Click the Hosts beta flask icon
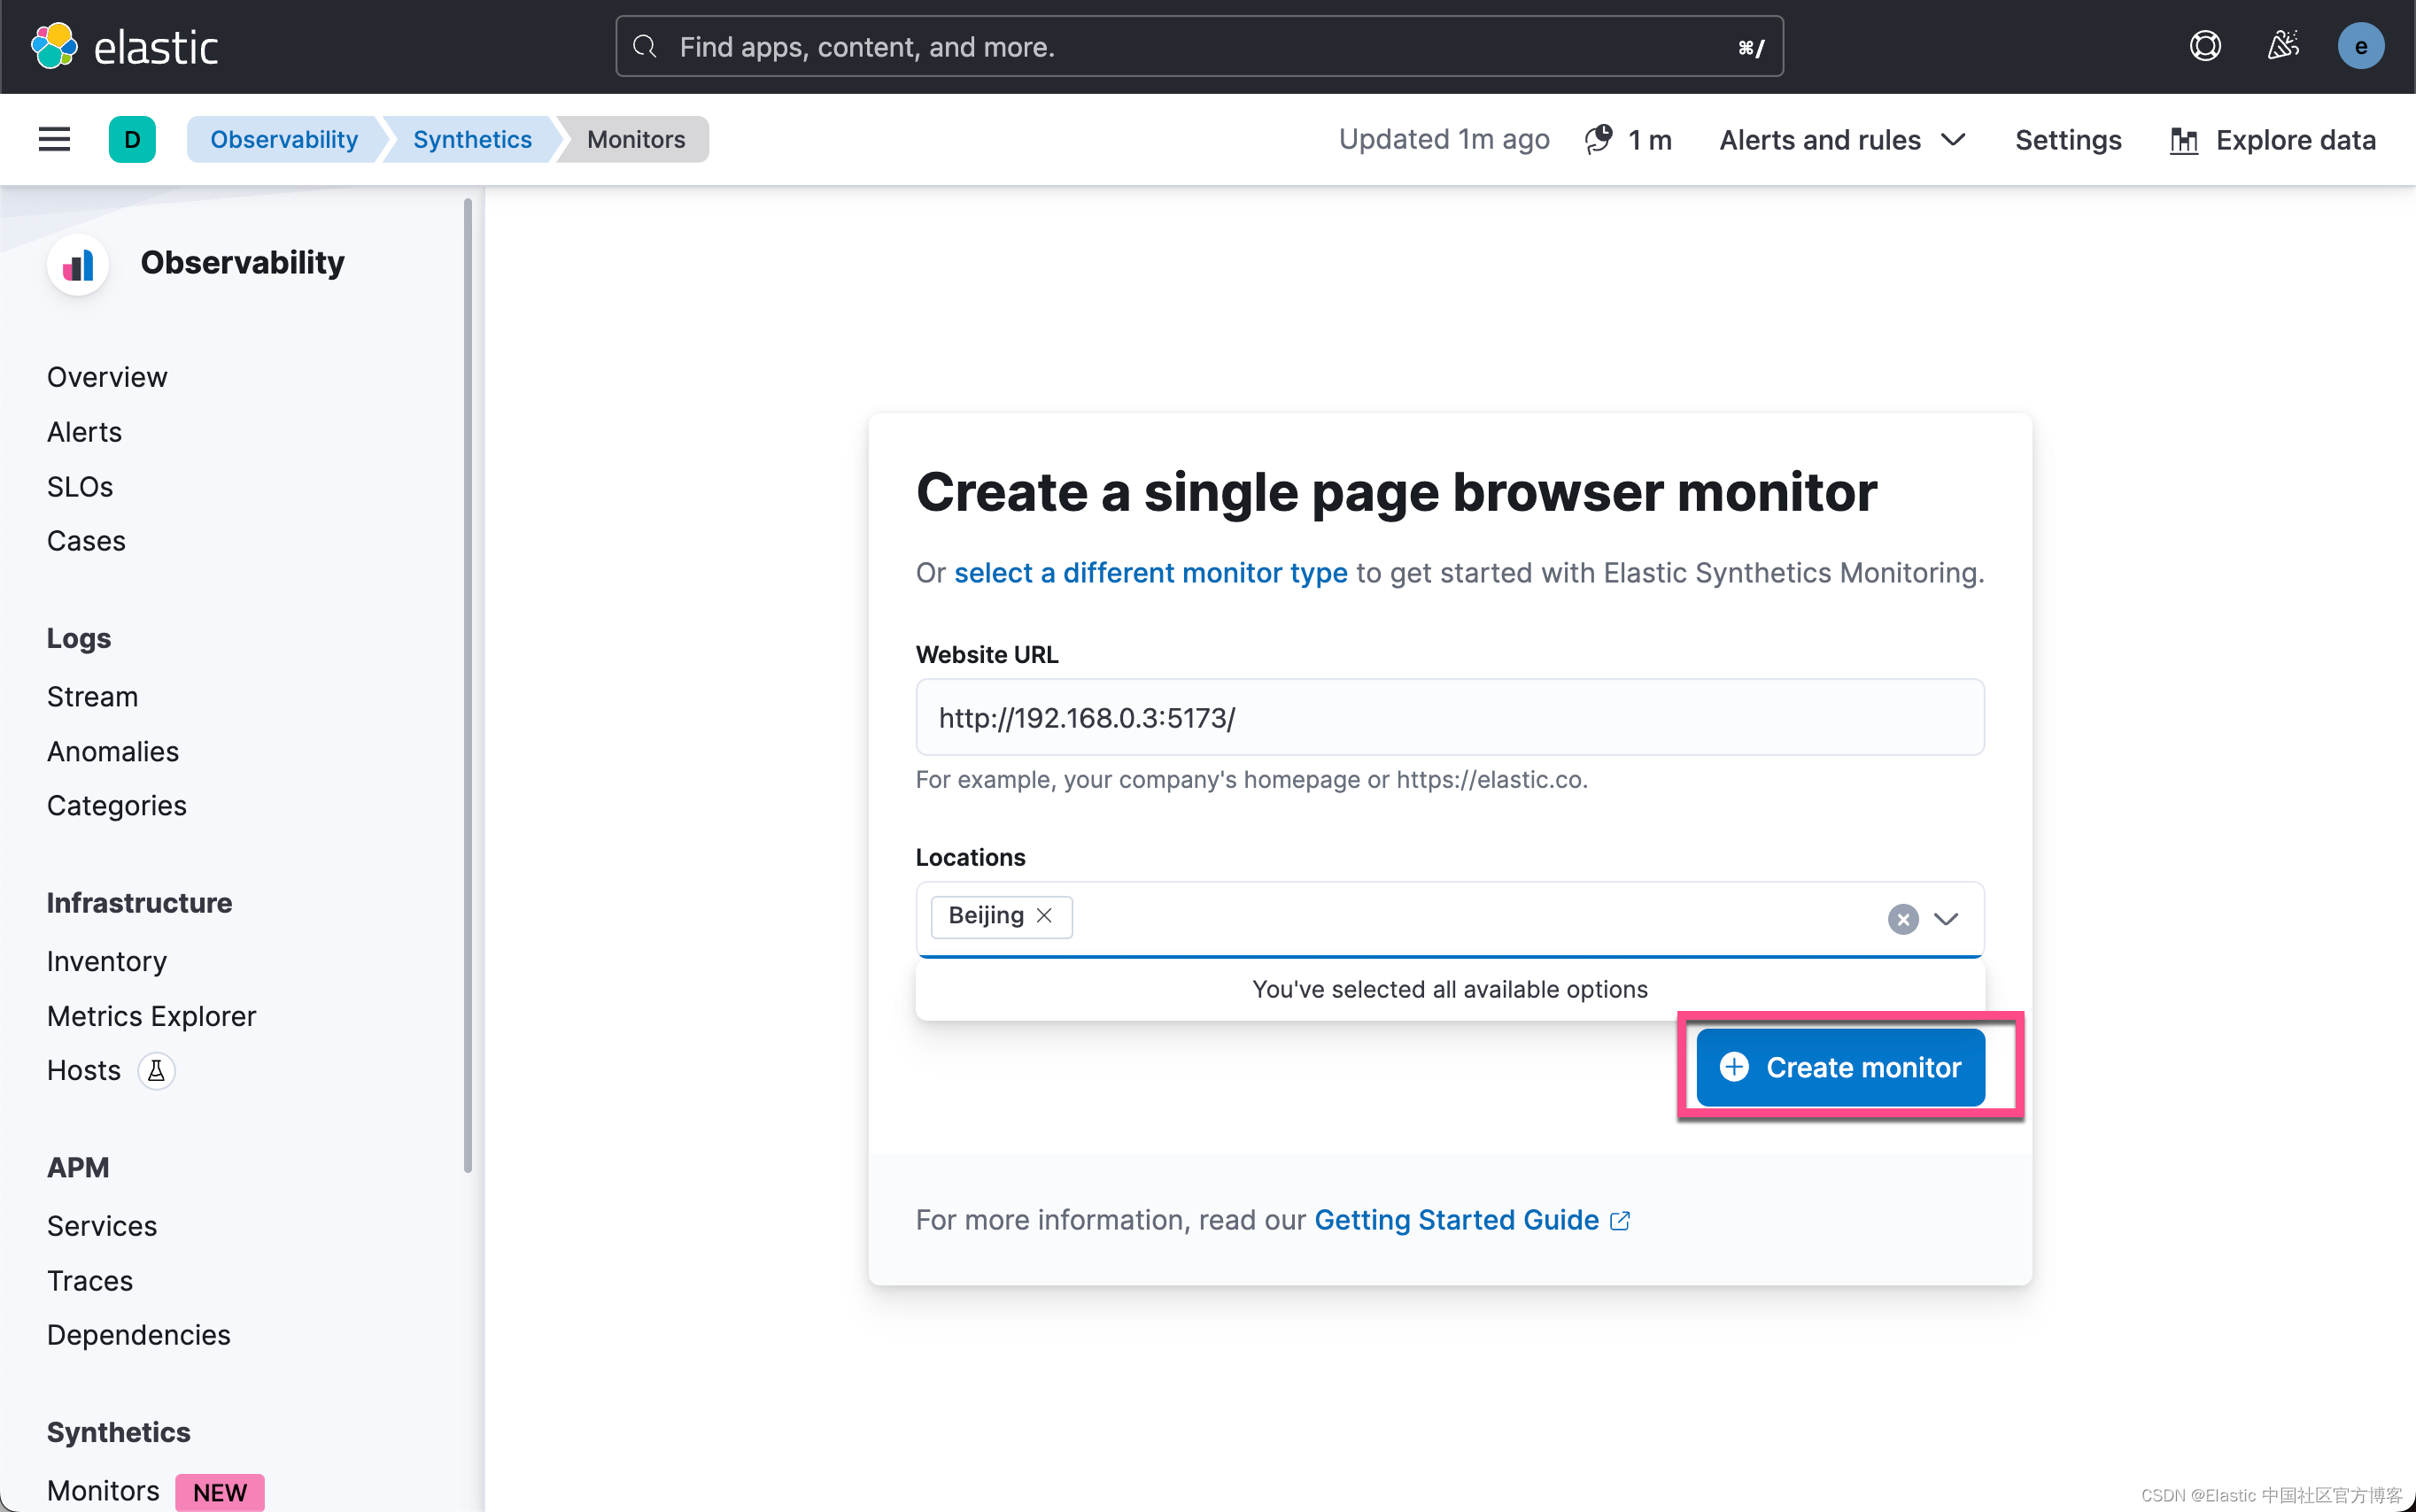2416x1512 pixels. 156,1070
